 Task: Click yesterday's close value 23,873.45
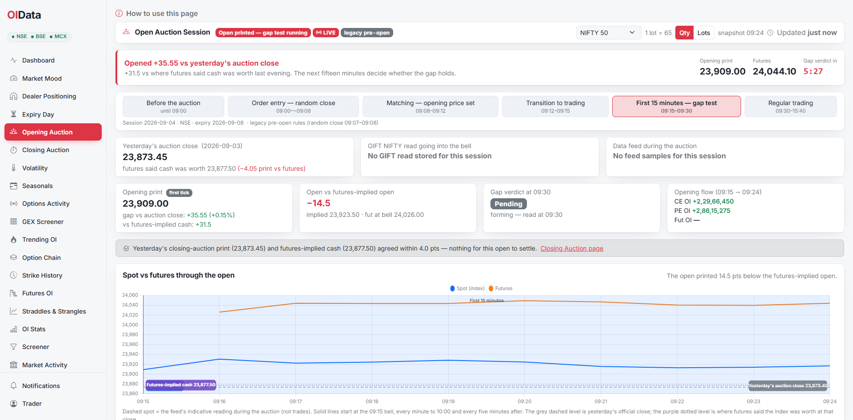(145, 157)
